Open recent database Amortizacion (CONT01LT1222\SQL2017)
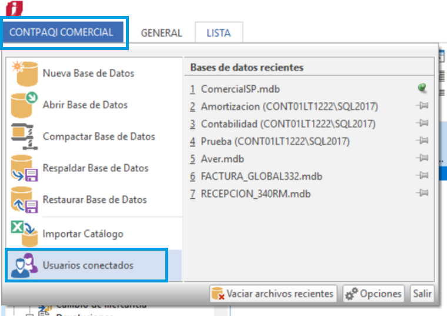This screenshot has height=316, width=447. [x=289, y=107]
